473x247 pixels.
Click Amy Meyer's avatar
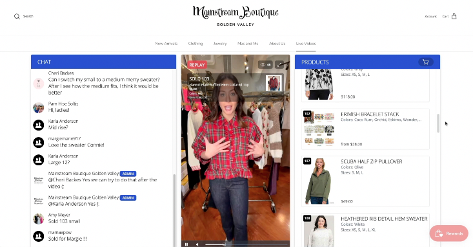[x=39, y=219]
